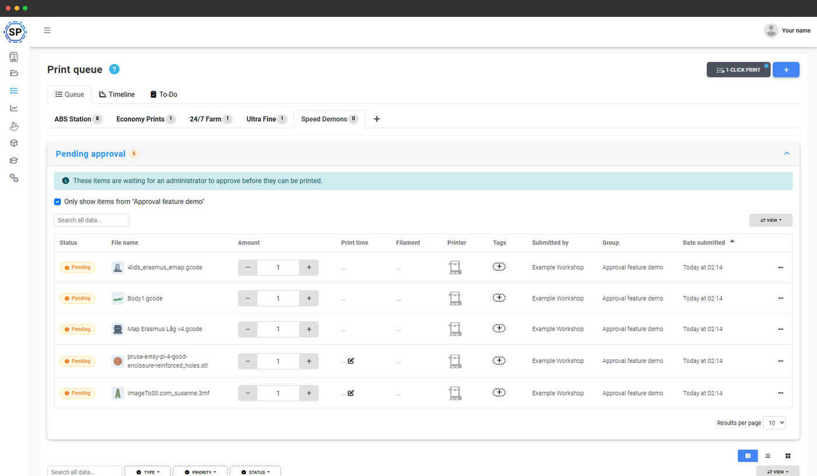
Task: Open the printers icon in sidebar
Action: pos(14,57)
